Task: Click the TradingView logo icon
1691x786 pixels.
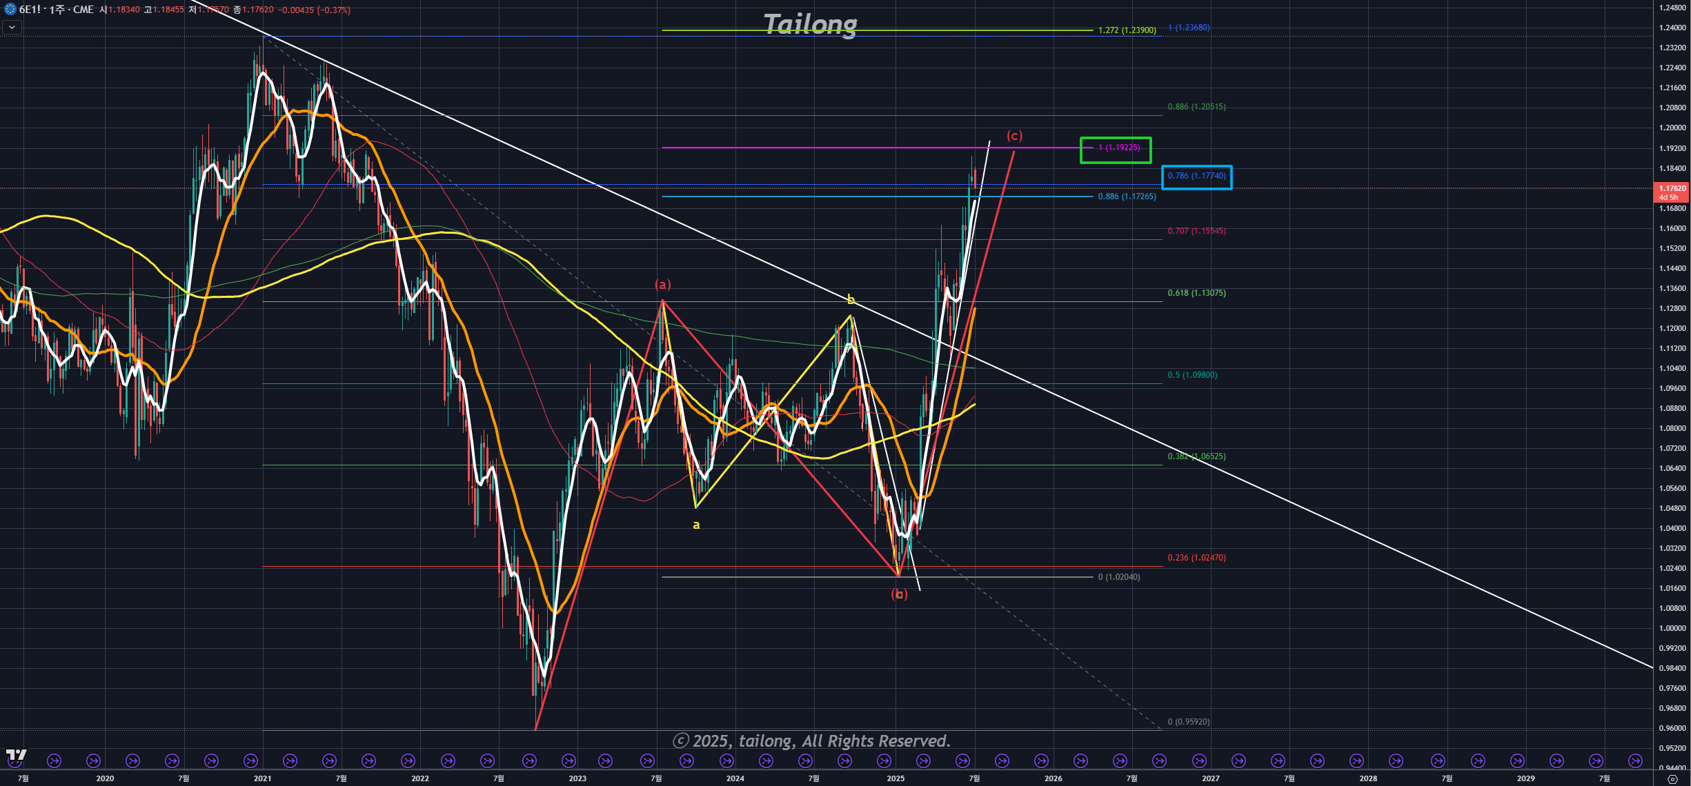Action: point(16,755)
